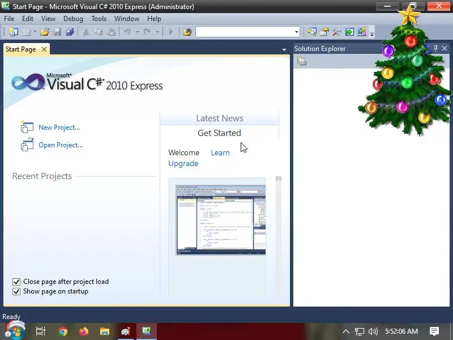
Task: Click the Solution Explorer Properties icon
Action: [302, 61]
